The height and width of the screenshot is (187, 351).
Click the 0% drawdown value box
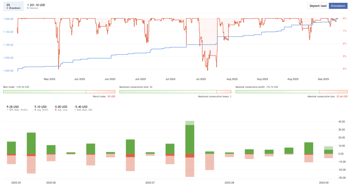point(13,6)
